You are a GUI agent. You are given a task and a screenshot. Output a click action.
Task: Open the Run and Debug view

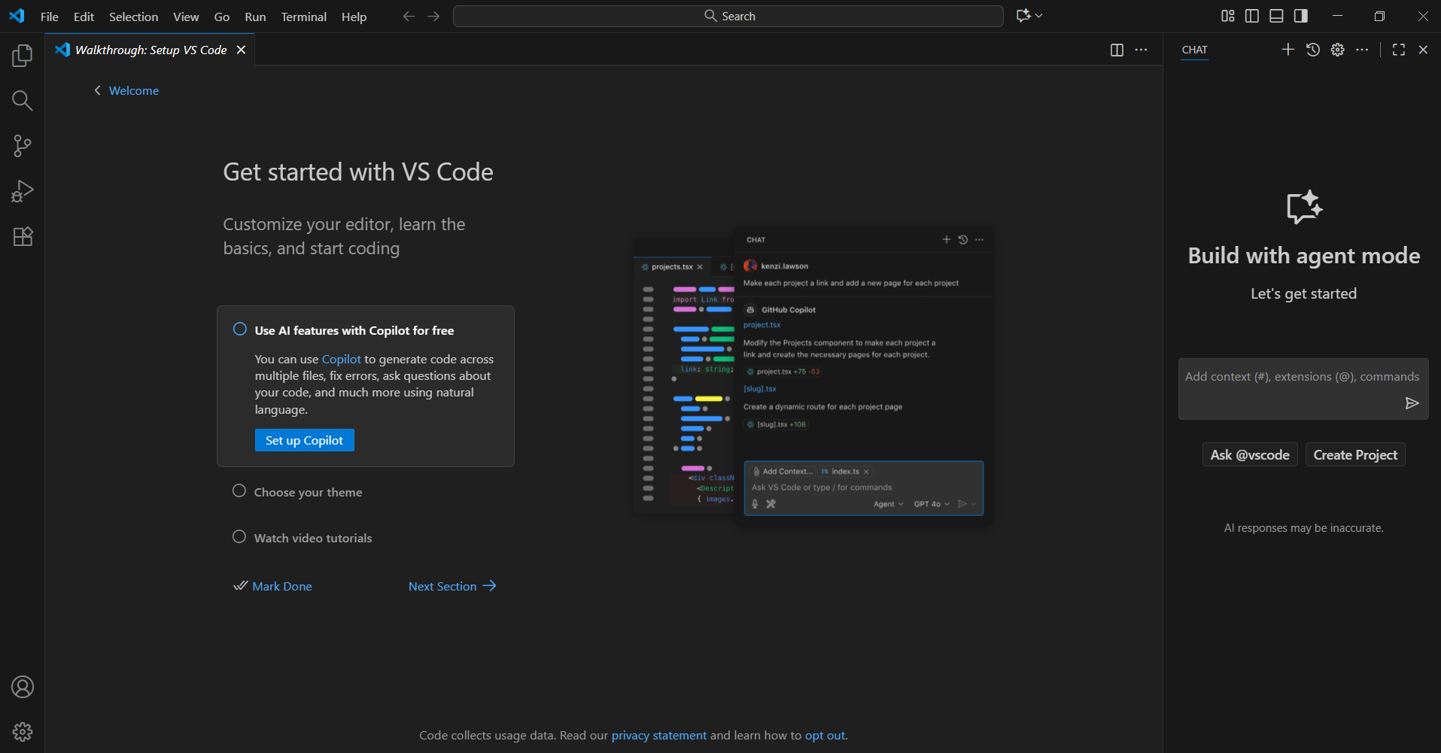point(23,191)
